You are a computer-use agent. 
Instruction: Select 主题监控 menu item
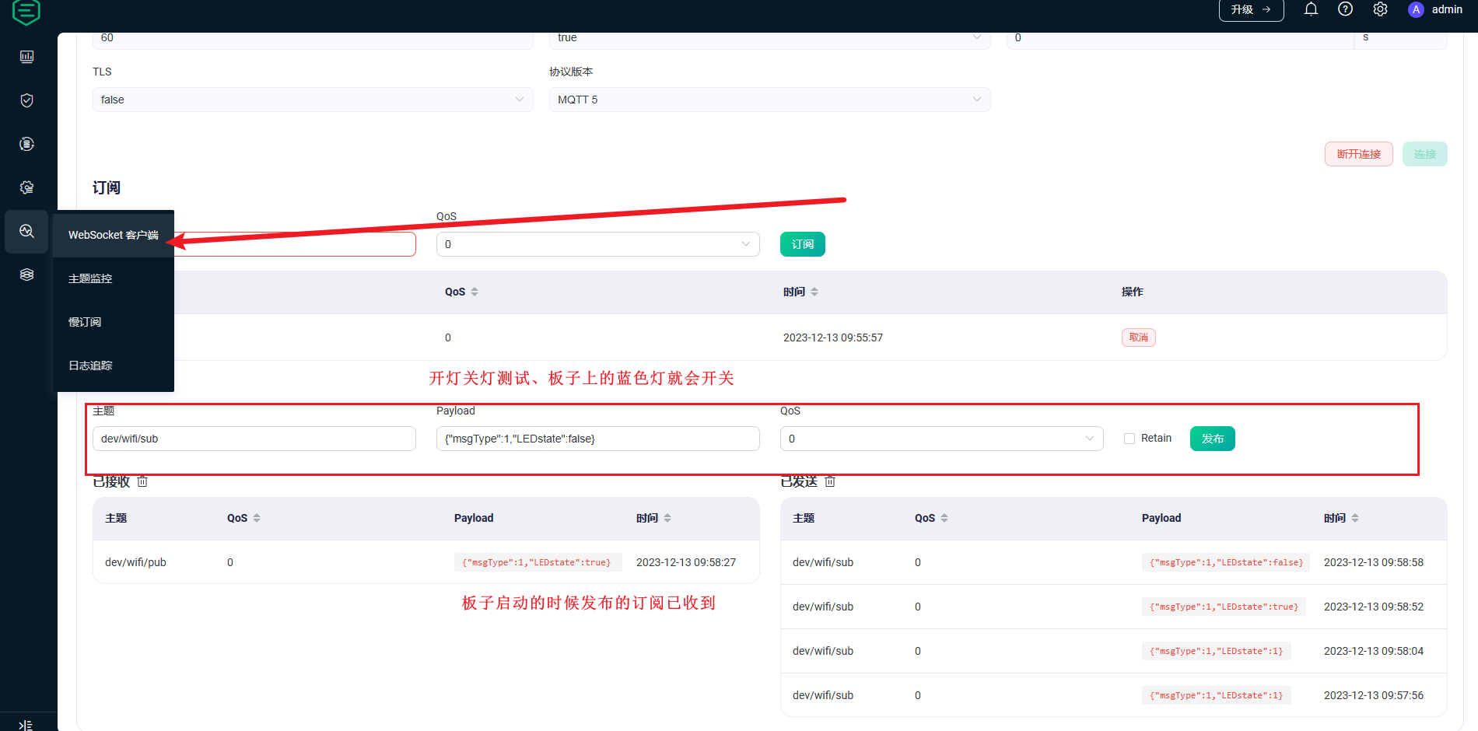pyautogui.click(x=114, y=278)
